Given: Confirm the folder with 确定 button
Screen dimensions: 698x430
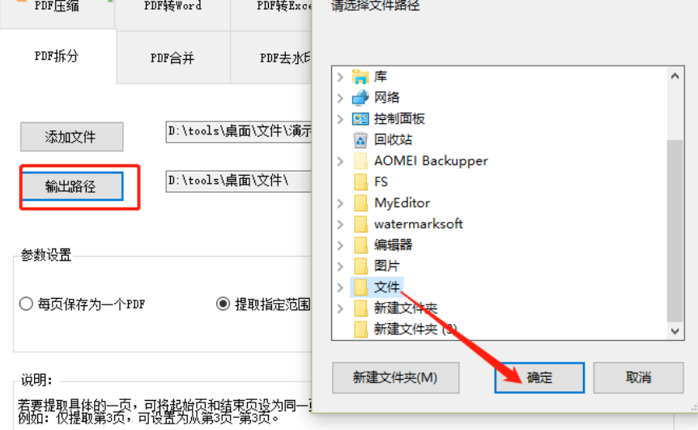Looking at the screenshot, I should [539, 377].
